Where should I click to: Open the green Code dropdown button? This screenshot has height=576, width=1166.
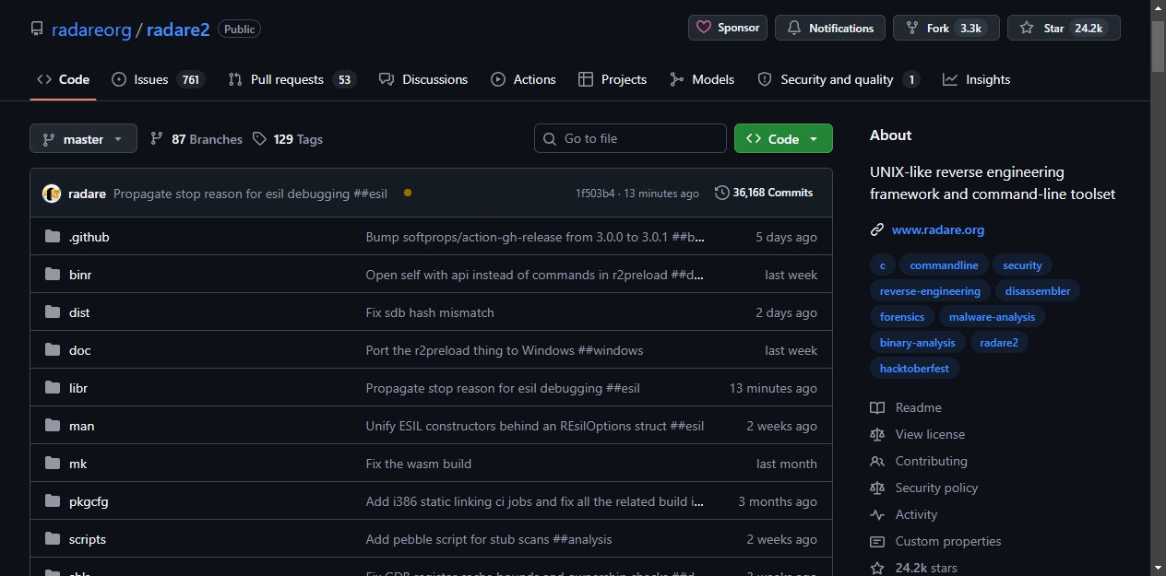point(783,138)
